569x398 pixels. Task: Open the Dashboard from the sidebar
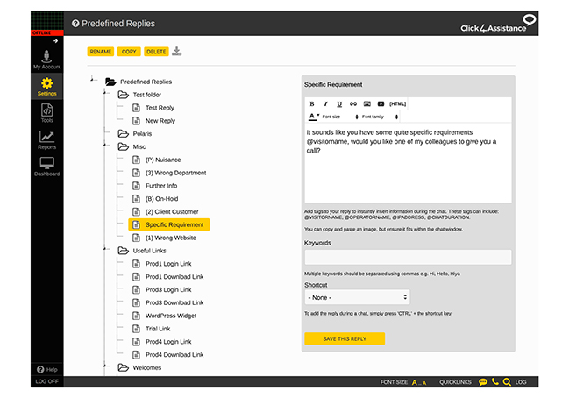pyautogui.click(x=46, y=167)
